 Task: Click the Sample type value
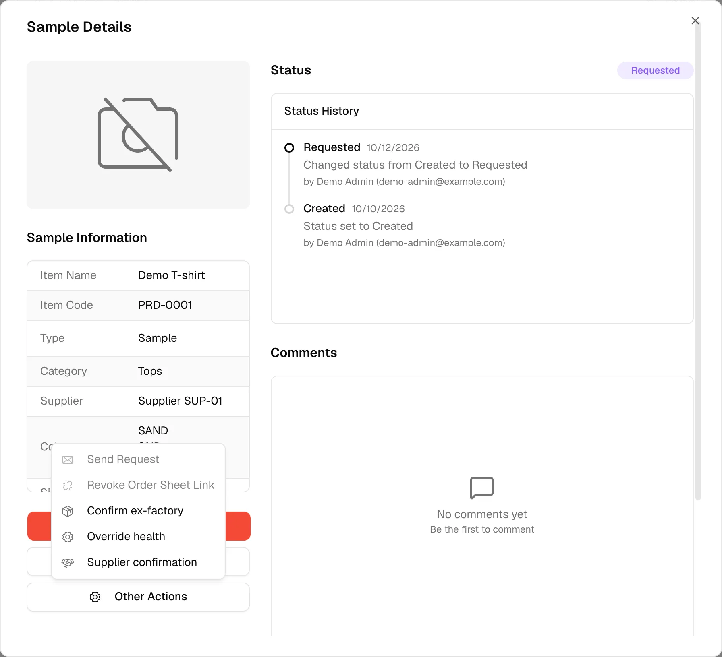click(x=158, y=338)
